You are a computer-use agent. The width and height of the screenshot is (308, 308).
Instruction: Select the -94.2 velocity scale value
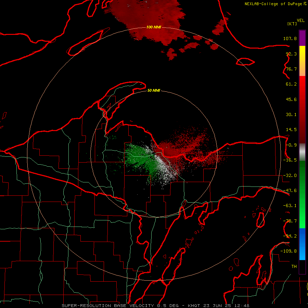(290, 236)
